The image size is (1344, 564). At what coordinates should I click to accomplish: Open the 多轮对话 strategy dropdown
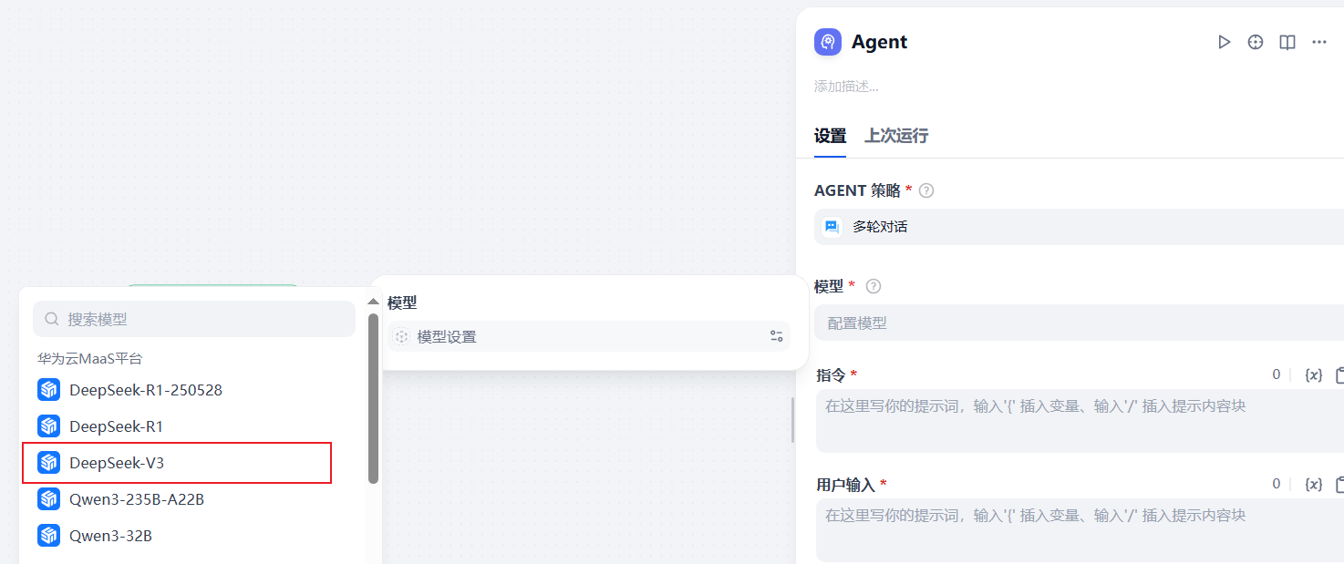pyautogui.click(x=1076, y=227)
